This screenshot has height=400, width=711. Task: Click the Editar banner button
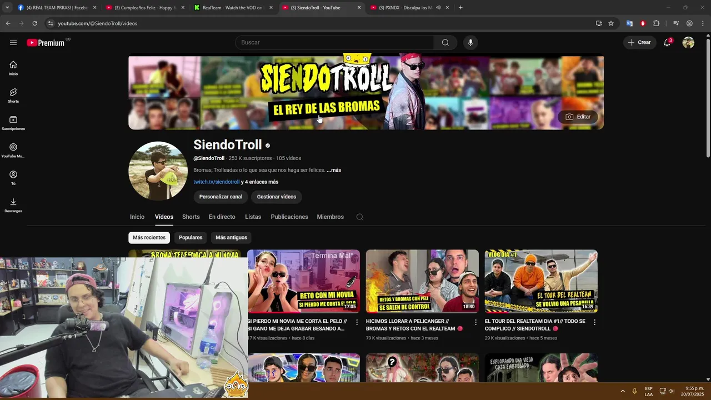(x=578, y=117)
